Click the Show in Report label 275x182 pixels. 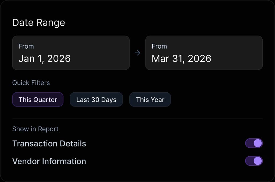pos(35,129)
